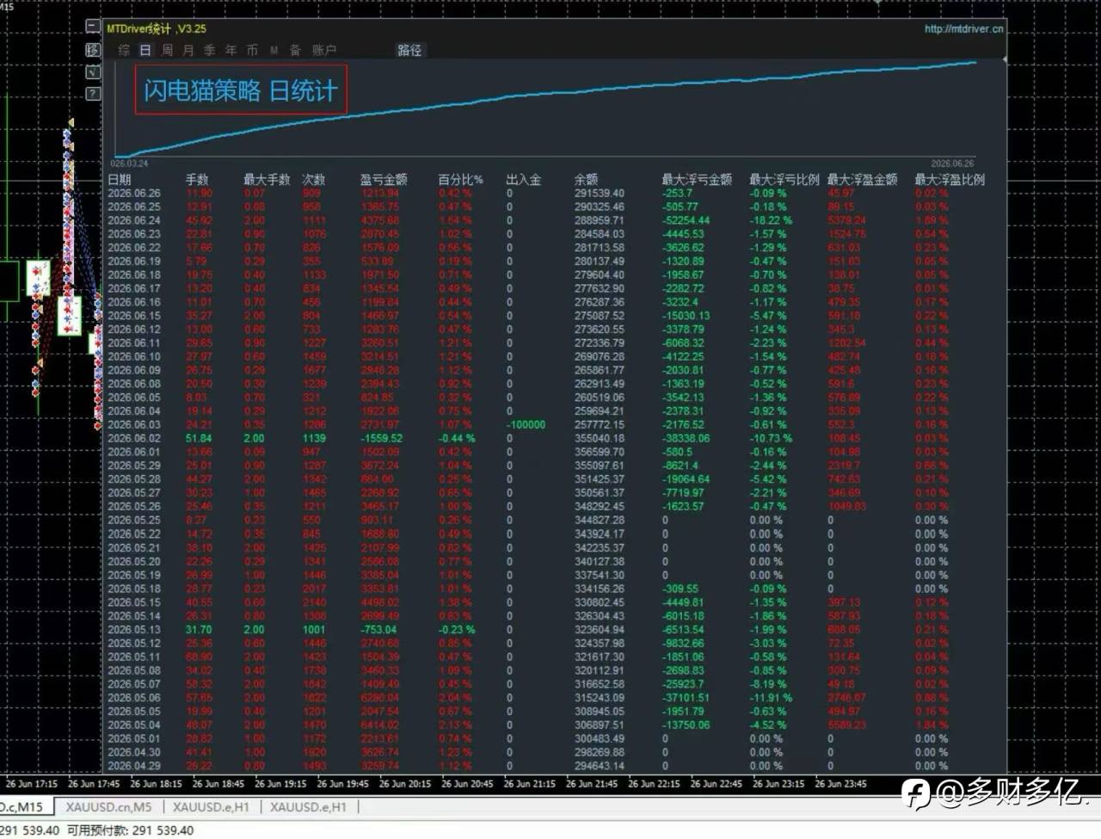Screen dimensions: 1101x839
Task: Toggle the checkmark icon beside the panel
Action: pyautogui.click(x=93, y=71)
